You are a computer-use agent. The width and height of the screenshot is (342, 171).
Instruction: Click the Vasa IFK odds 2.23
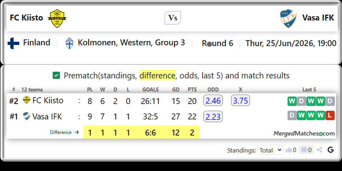coord(213,117)
